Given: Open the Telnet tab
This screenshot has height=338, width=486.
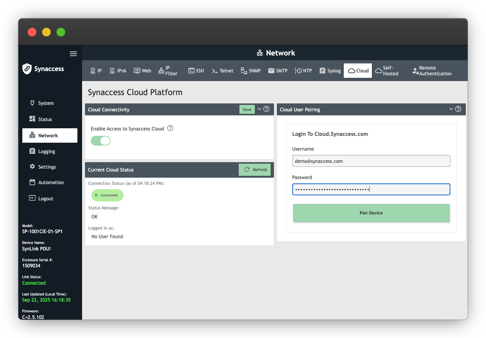Looking at the screenshot, I should 222,71.
